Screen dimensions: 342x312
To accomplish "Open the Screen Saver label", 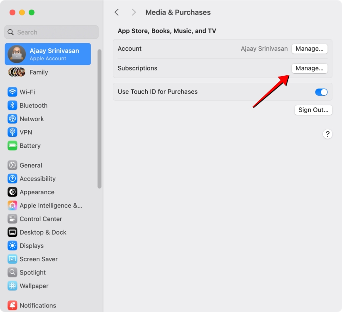I will coord(39,259).
